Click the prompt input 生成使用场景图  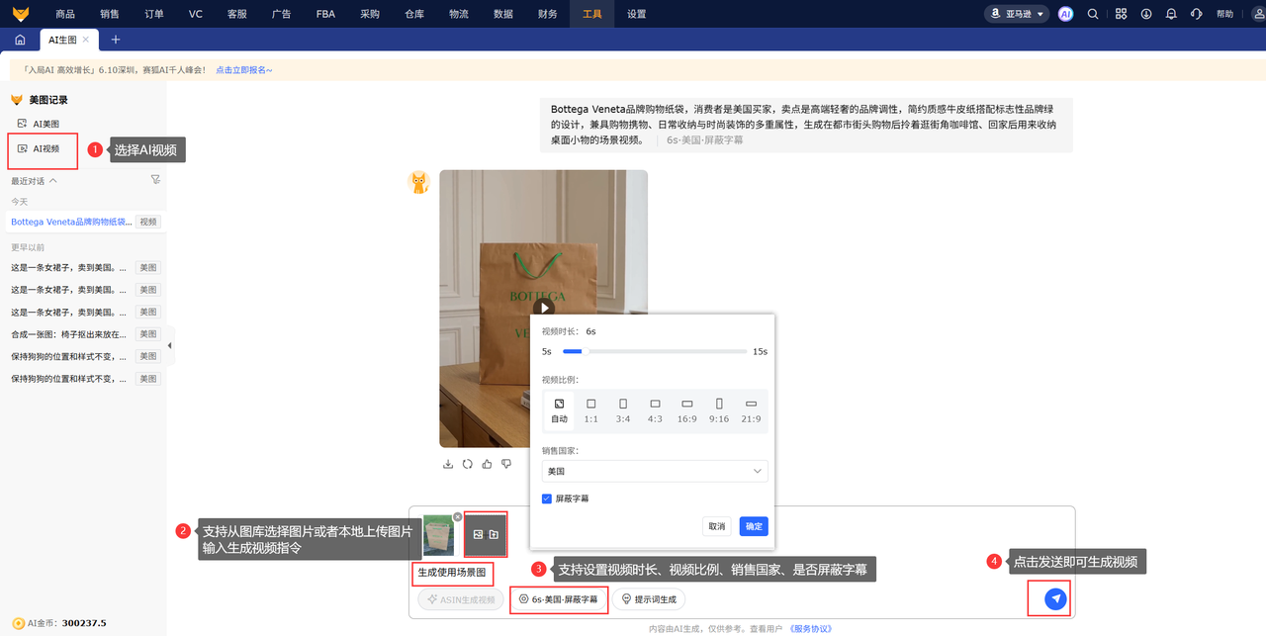click(x=453, y=572)
